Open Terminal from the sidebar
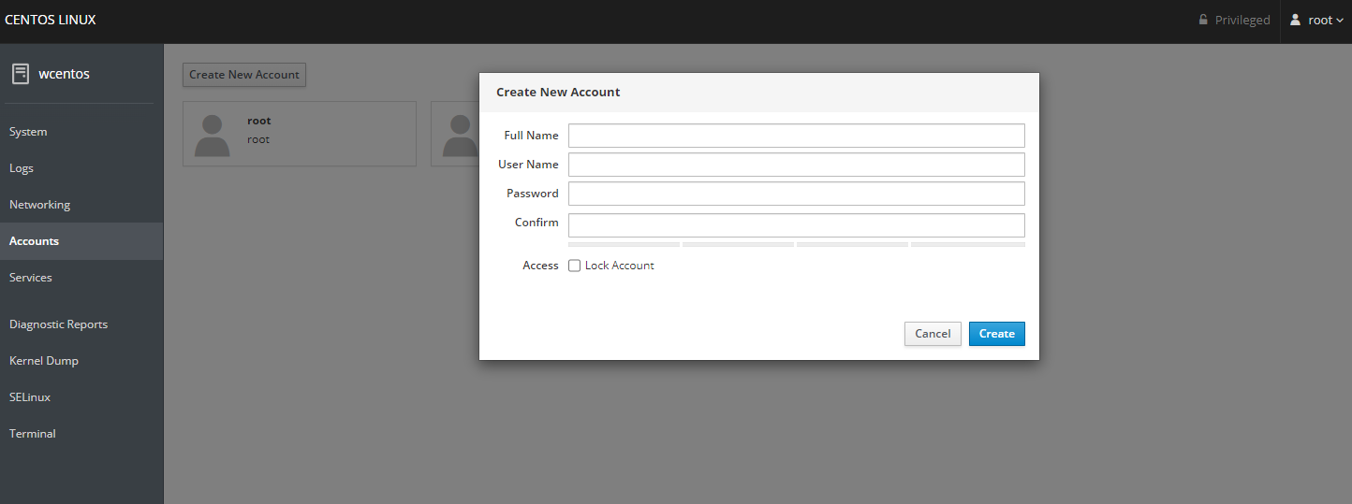 coord(81,434)
